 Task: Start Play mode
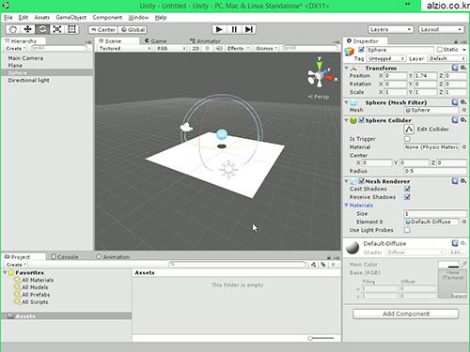tap(219, 29)
